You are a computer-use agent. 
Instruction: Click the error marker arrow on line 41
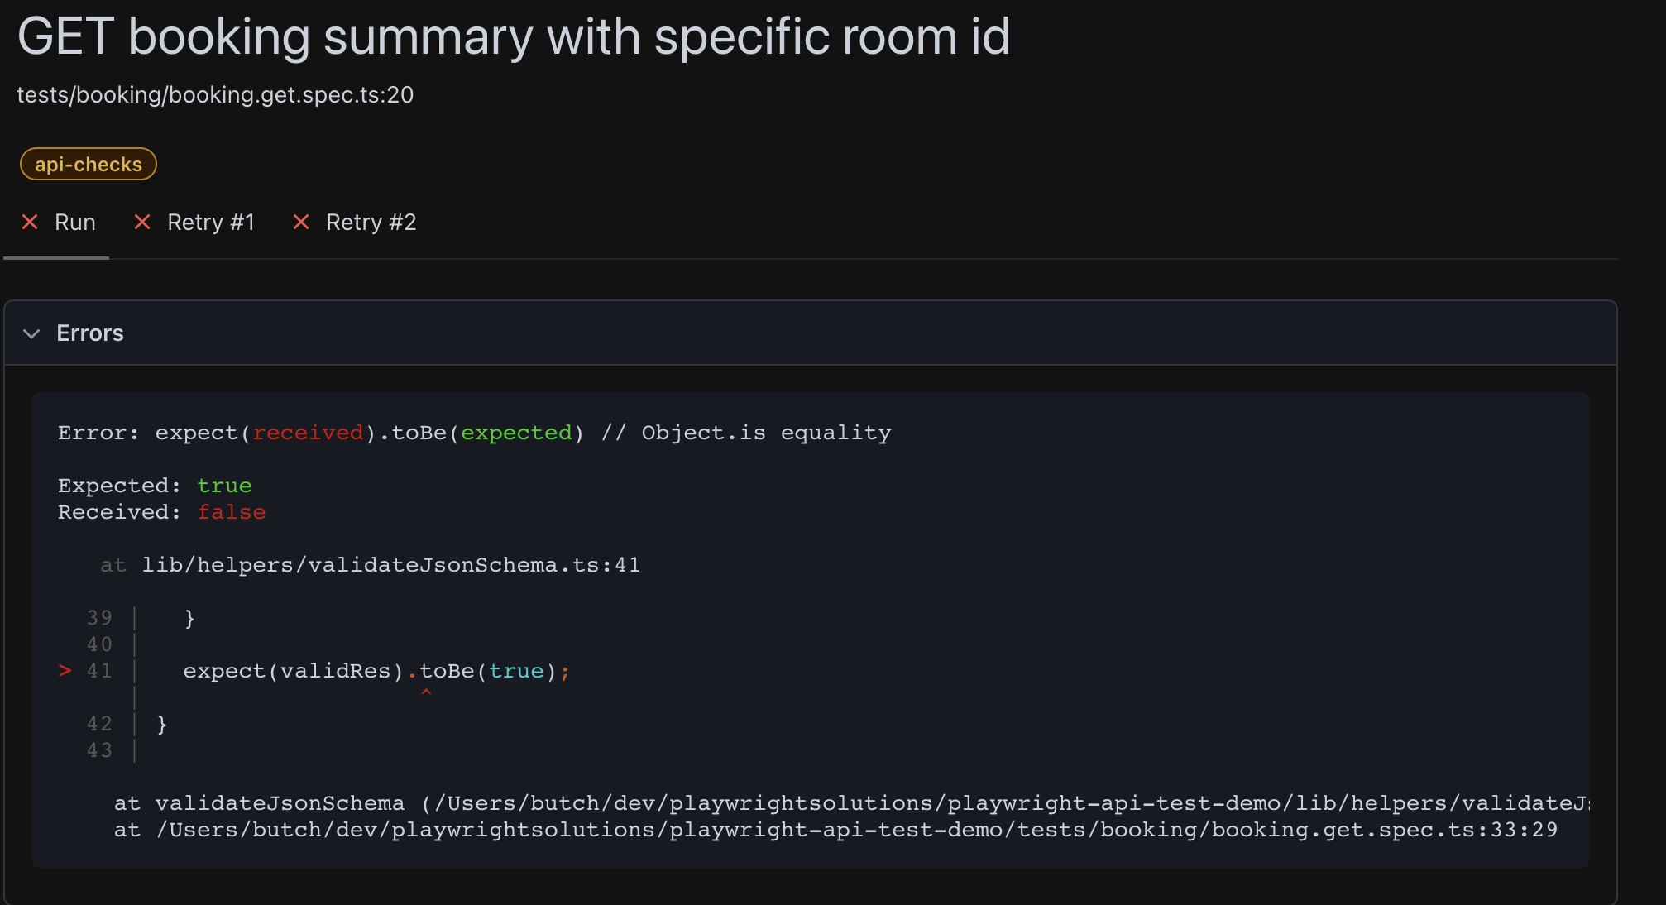(x=65, y=671)
